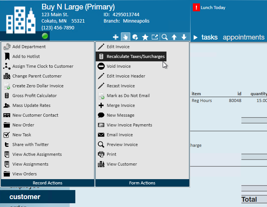Open View Orders
This screenshot has height=207, width=267.
point(48,174)
